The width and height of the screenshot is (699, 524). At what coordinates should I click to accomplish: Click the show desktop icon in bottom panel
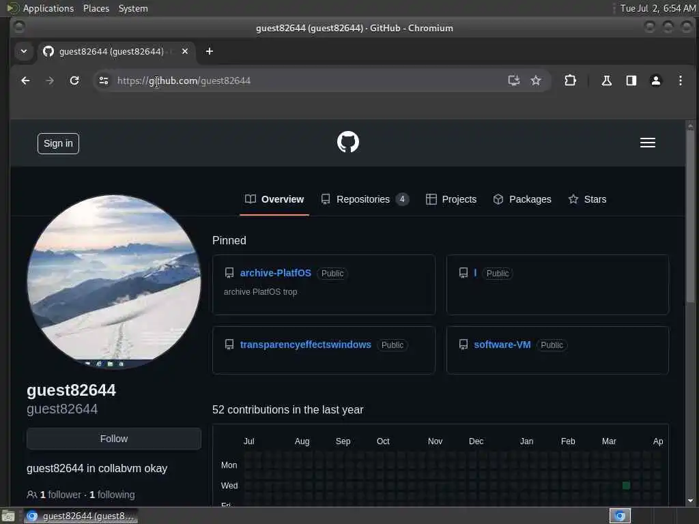click(x=8, y=516)
